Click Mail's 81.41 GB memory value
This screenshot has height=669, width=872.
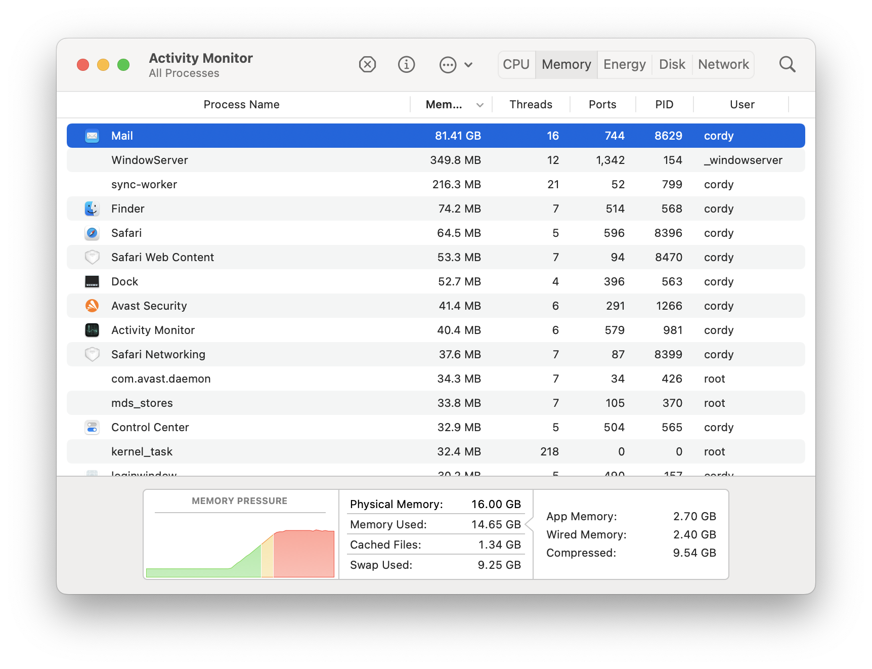458,136
